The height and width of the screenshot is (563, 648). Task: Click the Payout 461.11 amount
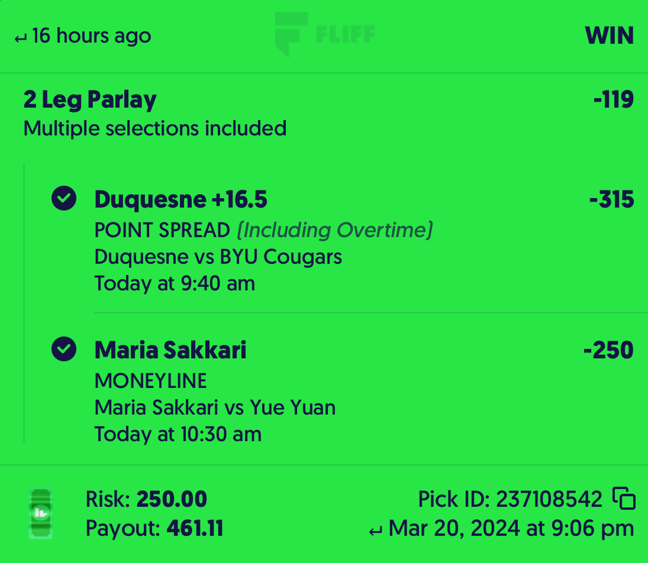pyautogui.click(x=195, y=528)
